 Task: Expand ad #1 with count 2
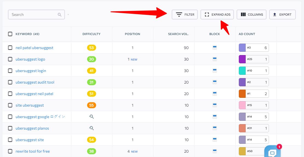[254, 94]
